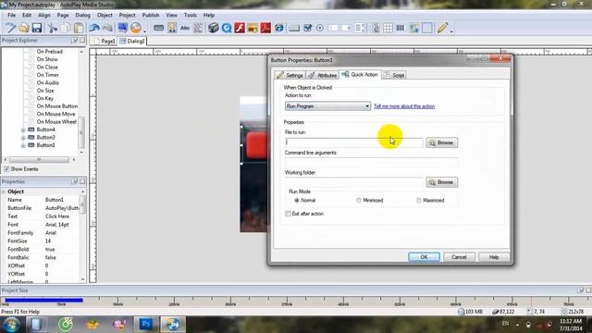Select the On Preload event
592x333 pixels.
[49, 52]
